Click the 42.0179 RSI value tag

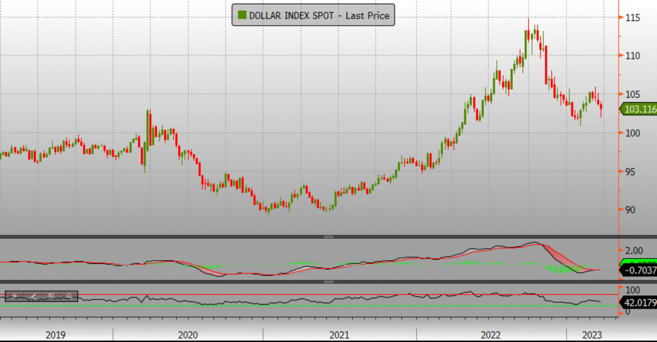pos(639,302)
